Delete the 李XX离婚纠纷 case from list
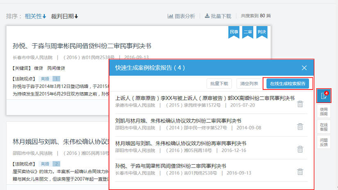The image size is (338, 190). pos(300,104)
